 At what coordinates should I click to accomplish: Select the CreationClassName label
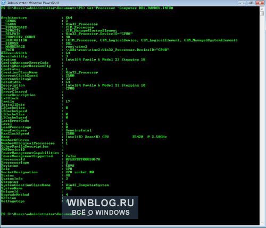pos(19,72)
